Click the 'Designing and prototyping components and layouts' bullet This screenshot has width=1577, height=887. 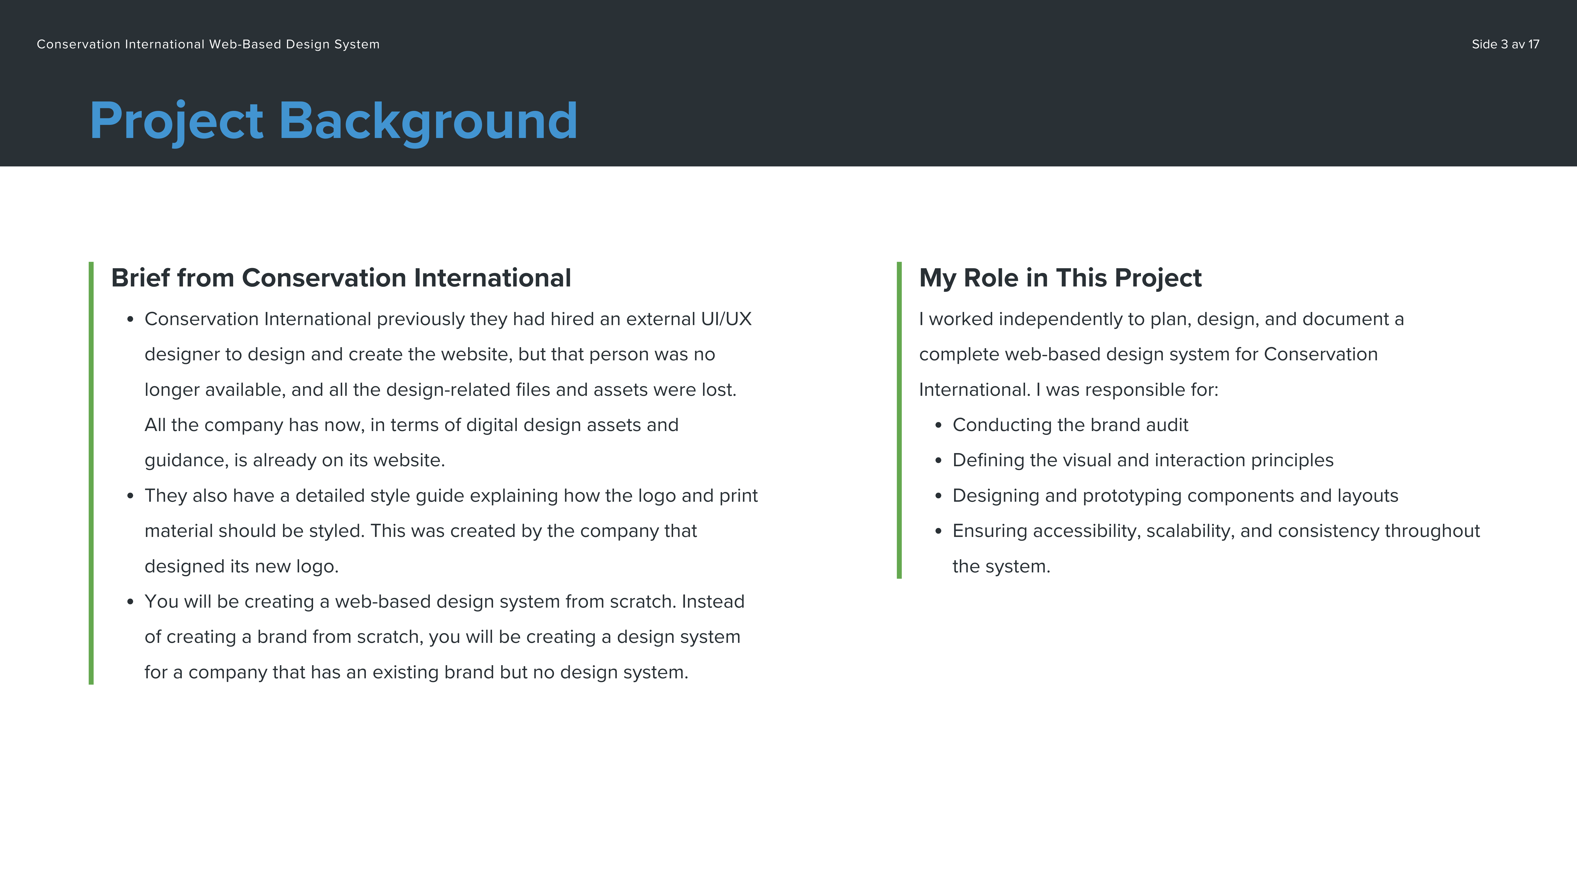tap(1175, 496)
